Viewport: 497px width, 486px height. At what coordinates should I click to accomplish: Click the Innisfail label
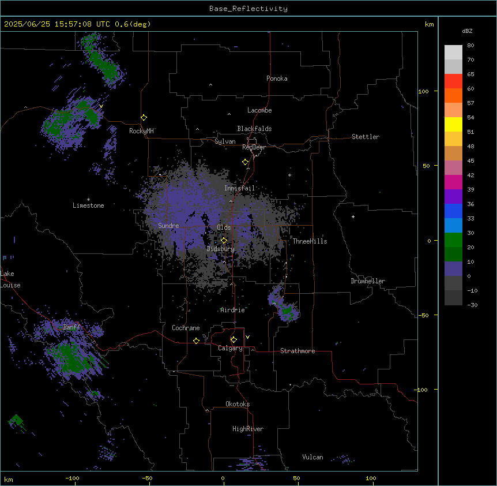coord(239,188)
